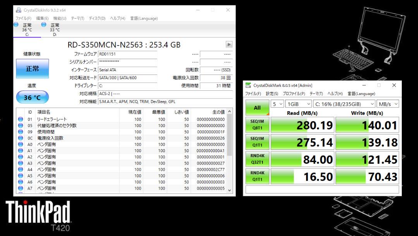Open 機能(U) menu in CrystalDiskInfo
This screenshot has height=236, width=418.
pyautogui.click(x=60, y=19)
